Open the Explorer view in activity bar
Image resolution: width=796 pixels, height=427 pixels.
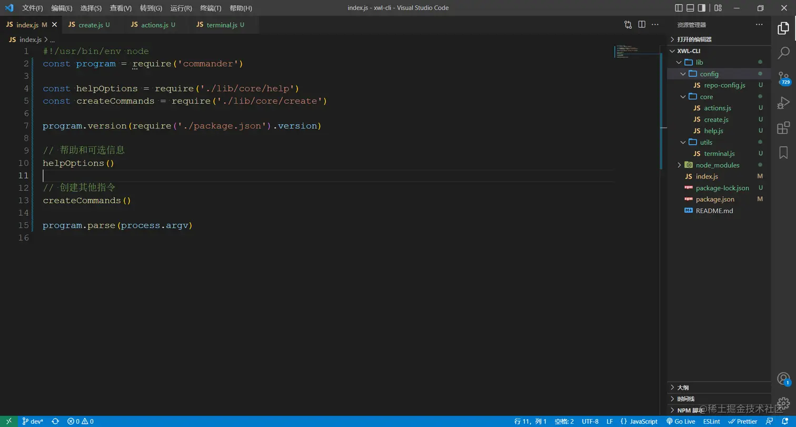[783, 28]
